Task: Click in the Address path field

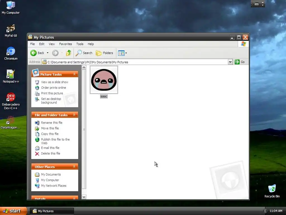Action: click(135, 62)
